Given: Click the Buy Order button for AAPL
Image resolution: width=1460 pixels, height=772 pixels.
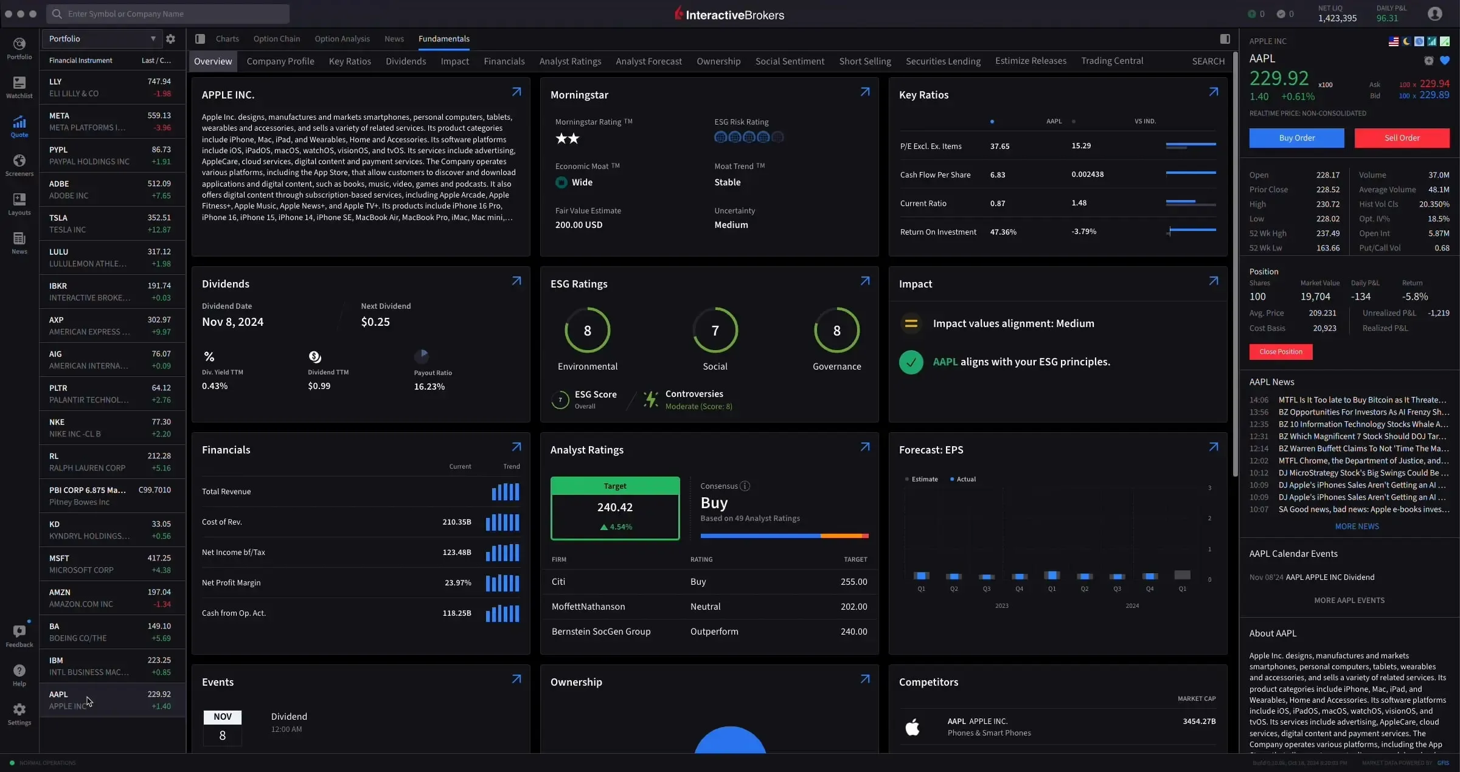Looking at the screenshot, I should pos(1297,138).
